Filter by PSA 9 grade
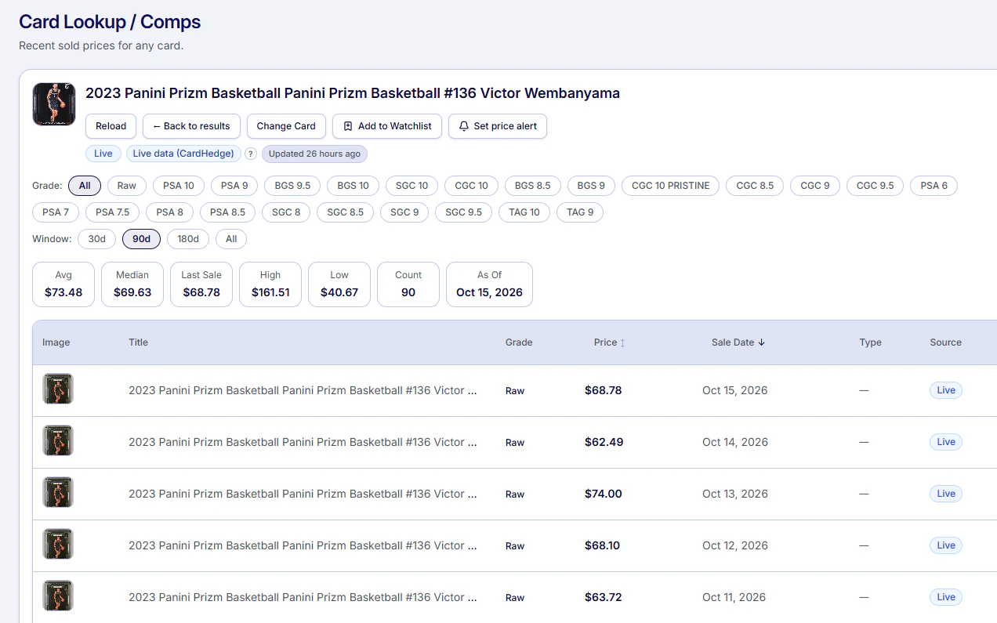Viewport: 997px width, 623px height. [234, 186]
